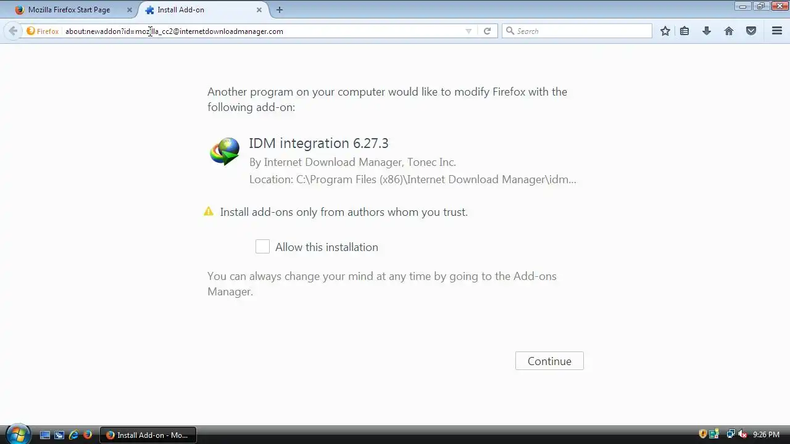
Task: Click the By Internet Download Manager, Tonec Inc. text
Action: coord(352,162)
